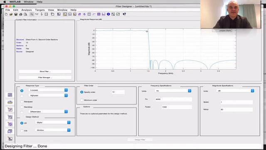Screen dimensions: 266x150
Task: Show Impulse Response toolbar icon
Action: [x=89, y=14]
